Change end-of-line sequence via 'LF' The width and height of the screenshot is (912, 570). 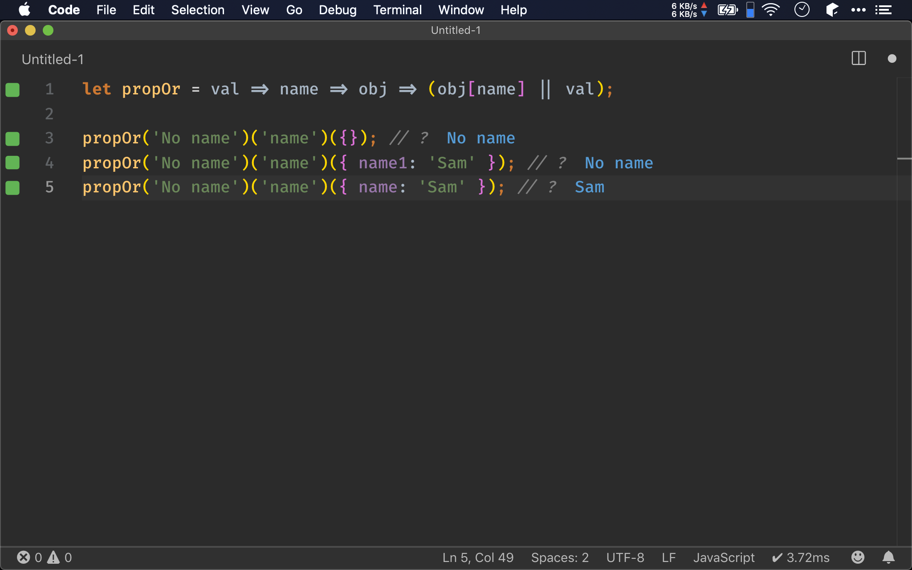668,558
